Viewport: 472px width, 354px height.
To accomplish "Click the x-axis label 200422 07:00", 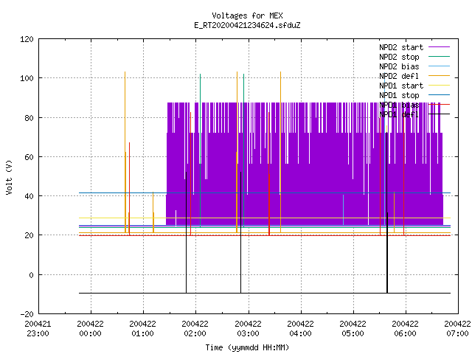I will (x=457, y=329).
